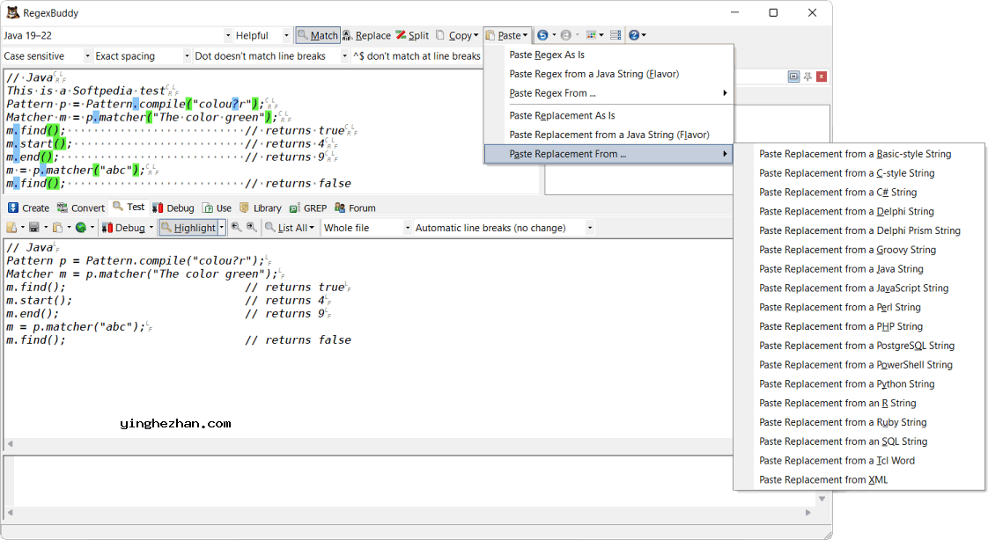Image resolution: width=988 pixels, height=540 pixels.
Task: Open the Debug button dropdown arrow
Action: [151, 228]
